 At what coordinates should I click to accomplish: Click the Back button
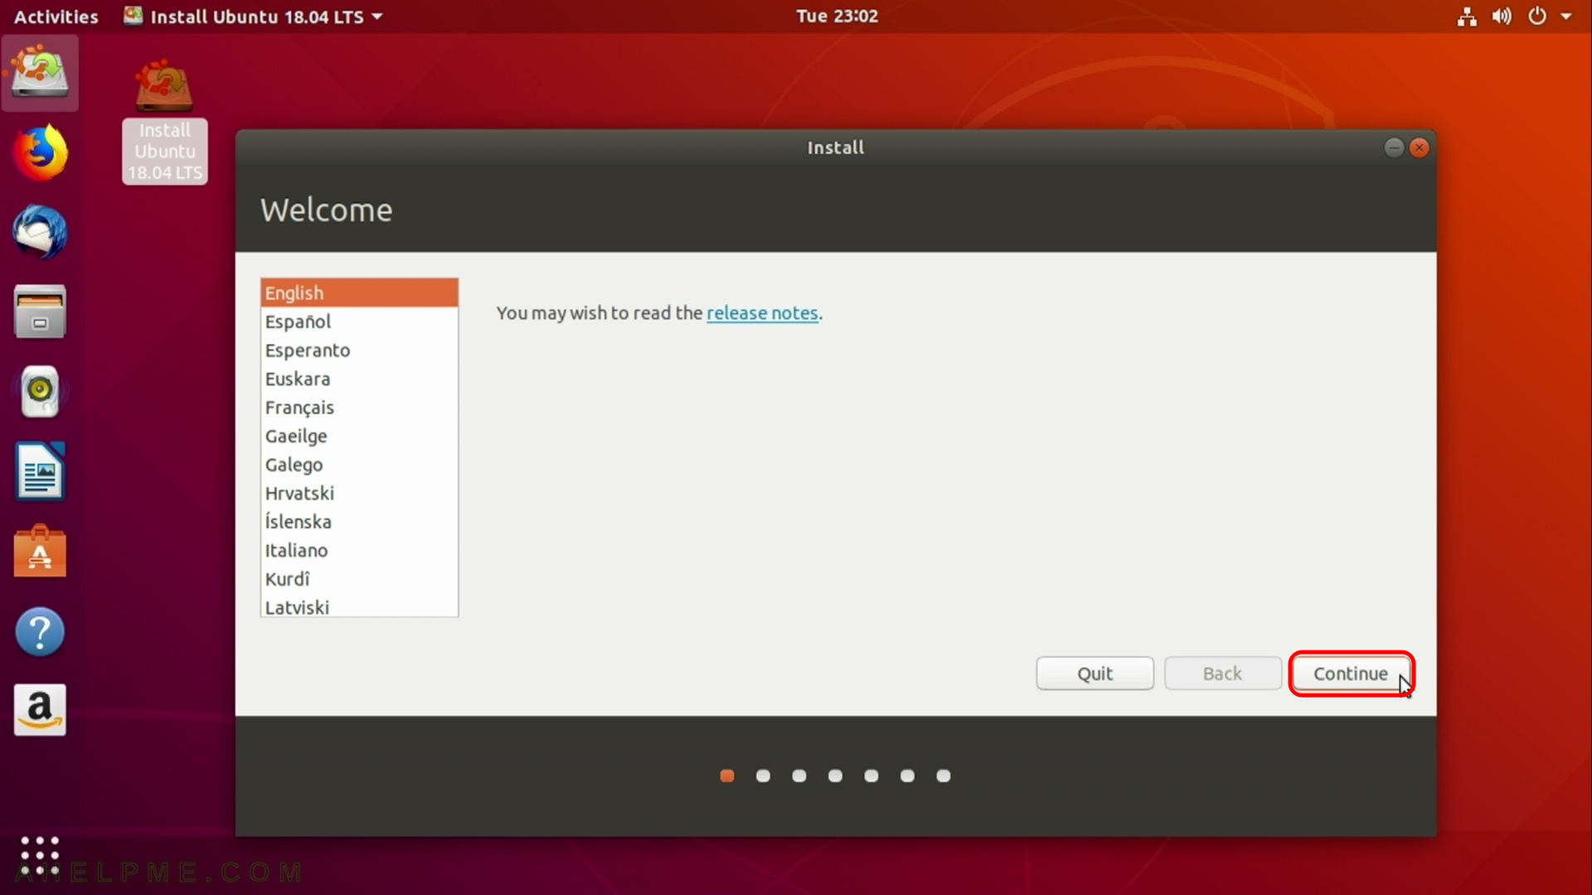click(x=1222, y=674)
